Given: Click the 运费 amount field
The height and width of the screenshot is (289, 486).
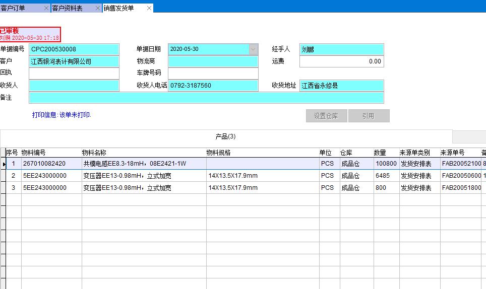Looking at the screenshot, I should click(341, 61).
